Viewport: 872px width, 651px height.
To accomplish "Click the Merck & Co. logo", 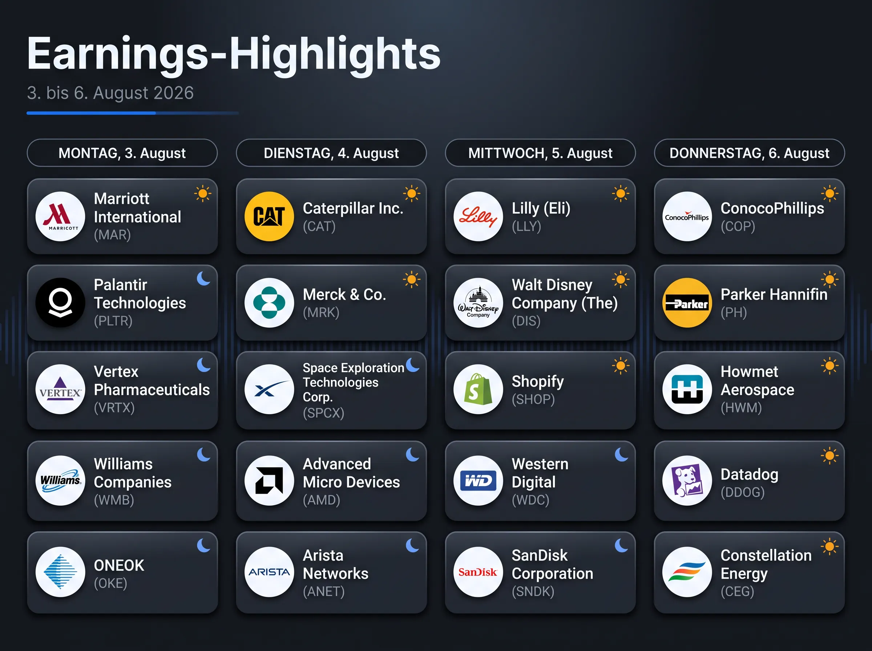I will tap(269, 303).
